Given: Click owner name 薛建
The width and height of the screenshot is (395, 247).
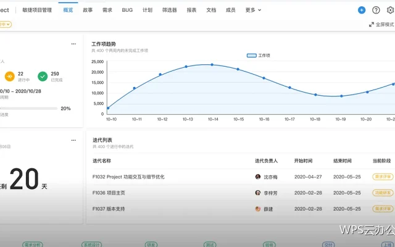Looking at the screenshot, I should 268,209.
